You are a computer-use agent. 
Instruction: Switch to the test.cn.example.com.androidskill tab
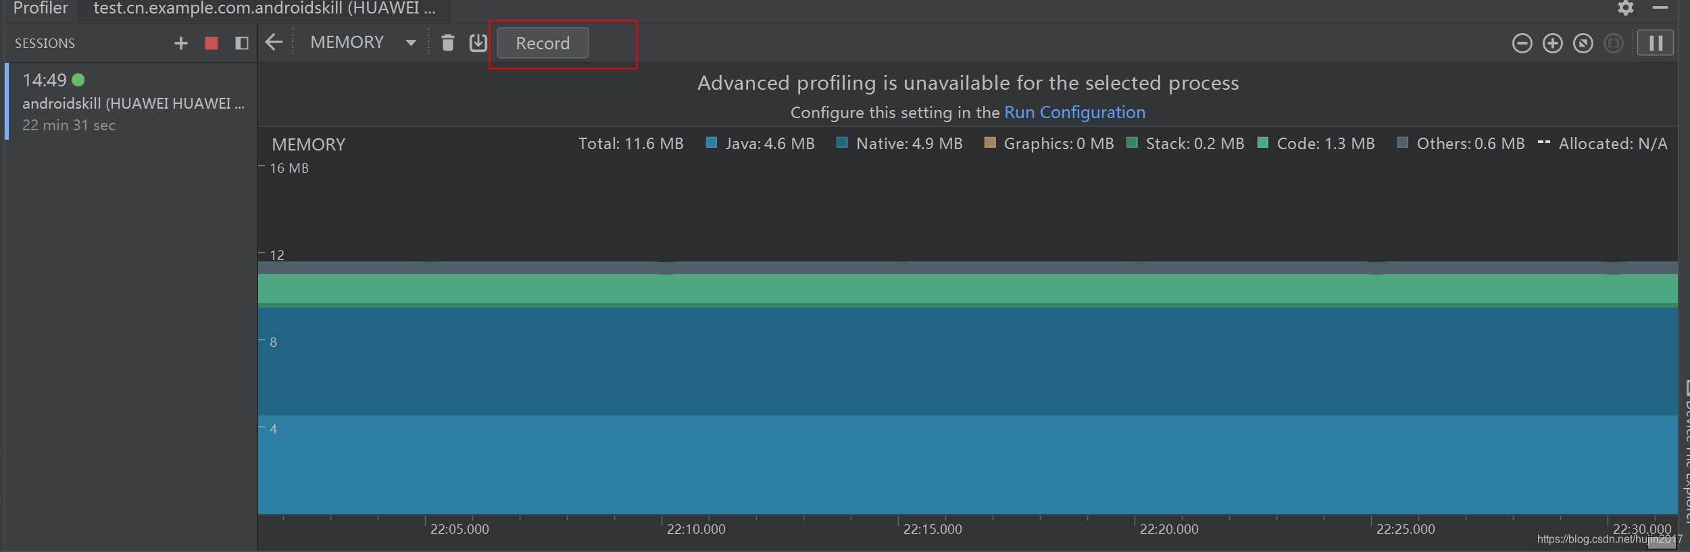pyautogui.click(x=264, y=9)
